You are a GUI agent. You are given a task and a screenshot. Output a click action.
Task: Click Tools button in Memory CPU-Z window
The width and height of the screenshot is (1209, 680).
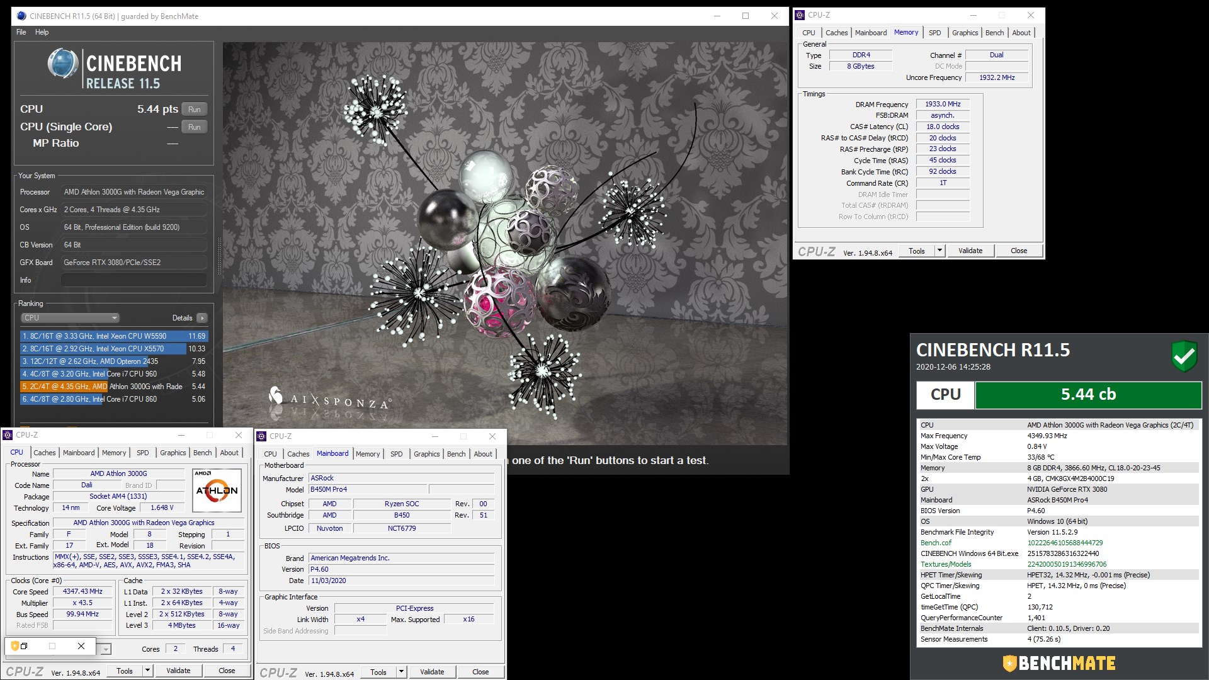coord(917,251)
